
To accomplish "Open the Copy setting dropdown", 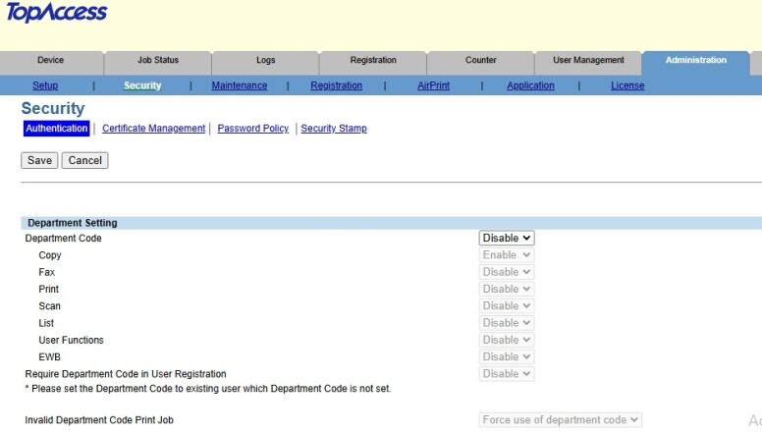I will pos(507,255).
